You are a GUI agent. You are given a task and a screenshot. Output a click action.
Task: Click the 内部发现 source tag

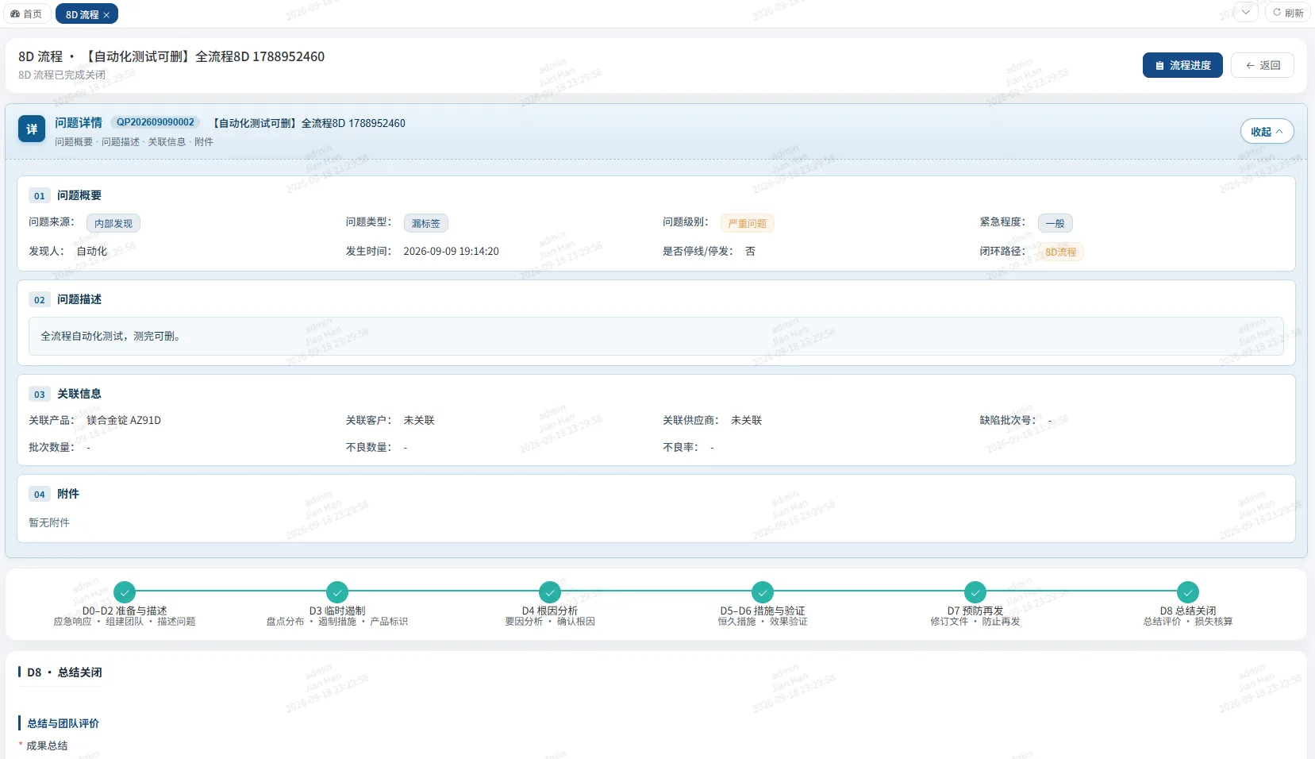coord(113,224)
